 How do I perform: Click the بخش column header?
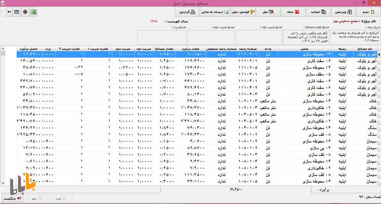click(305, 49)
